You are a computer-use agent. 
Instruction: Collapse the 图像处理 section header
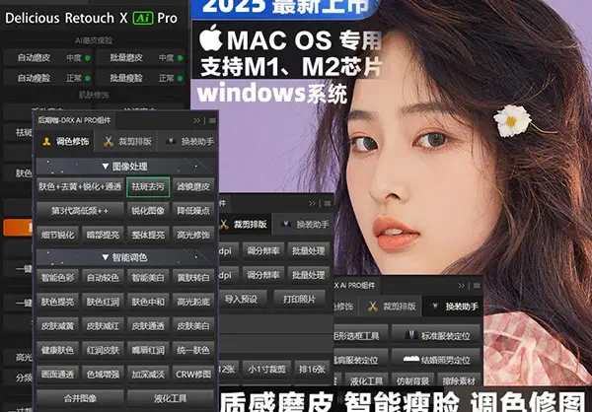[x=124, y=167]
